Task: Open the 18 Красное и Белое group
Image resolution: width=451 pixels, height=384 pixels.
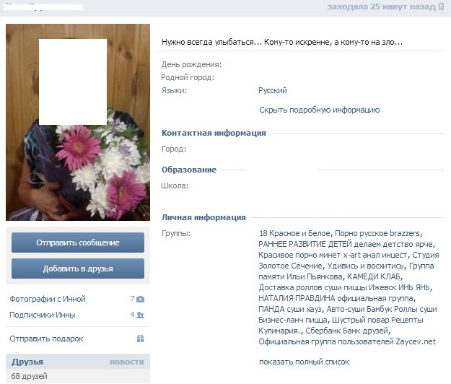Action: [294, 233]
